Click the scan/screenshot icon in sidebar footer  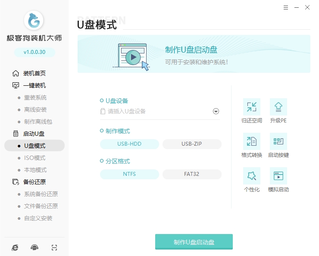click(54, 247)
